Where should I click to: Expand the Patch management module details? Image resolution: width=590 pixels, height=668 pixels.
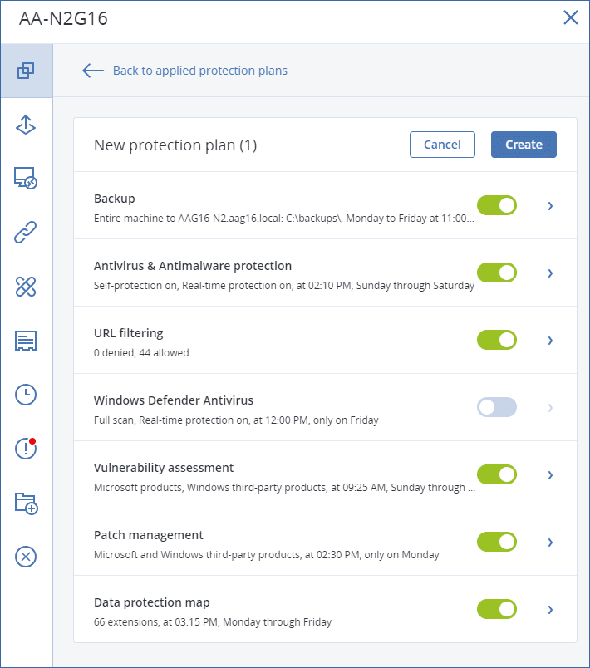549,542
